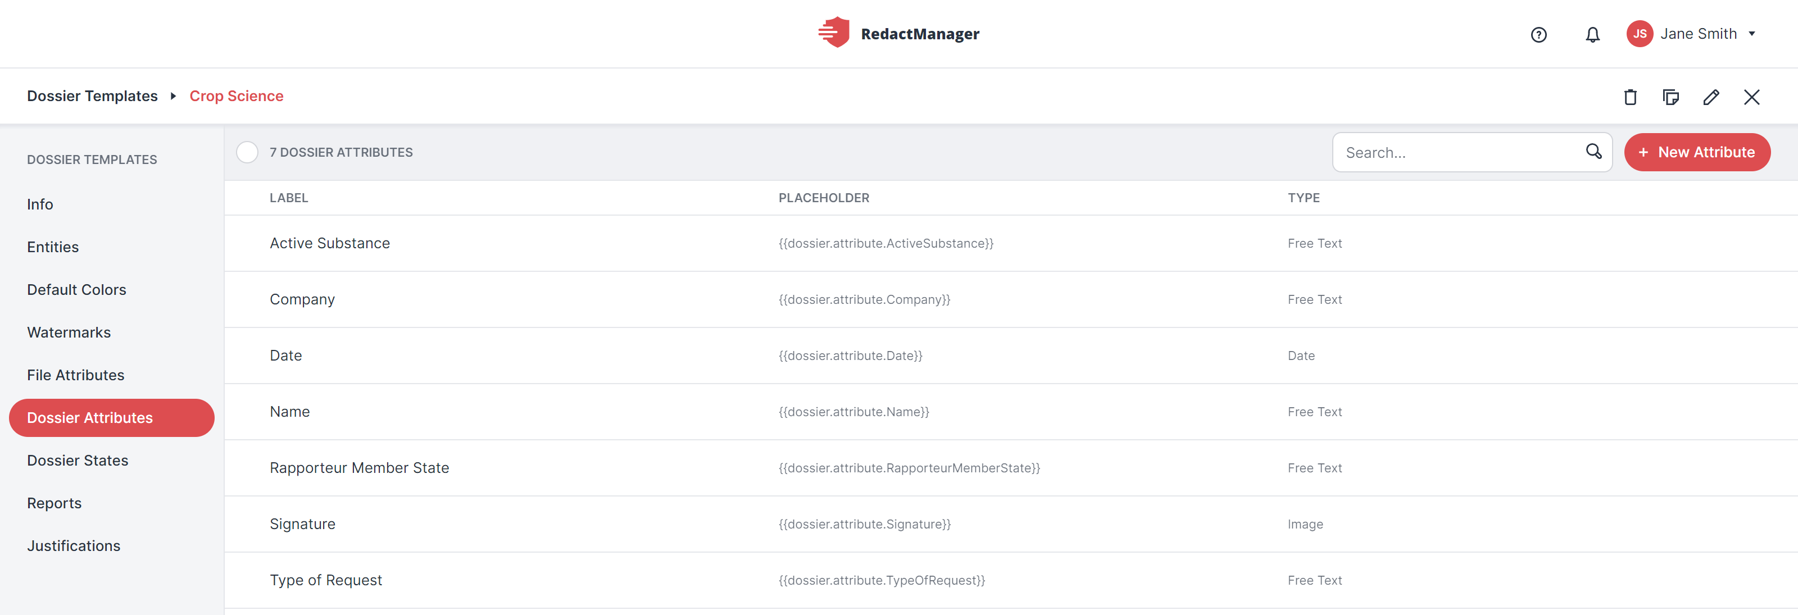Toggle the select-all dossier attributes checkbox
This screenshot has width=1798, height=615.
tap(247, 152)
